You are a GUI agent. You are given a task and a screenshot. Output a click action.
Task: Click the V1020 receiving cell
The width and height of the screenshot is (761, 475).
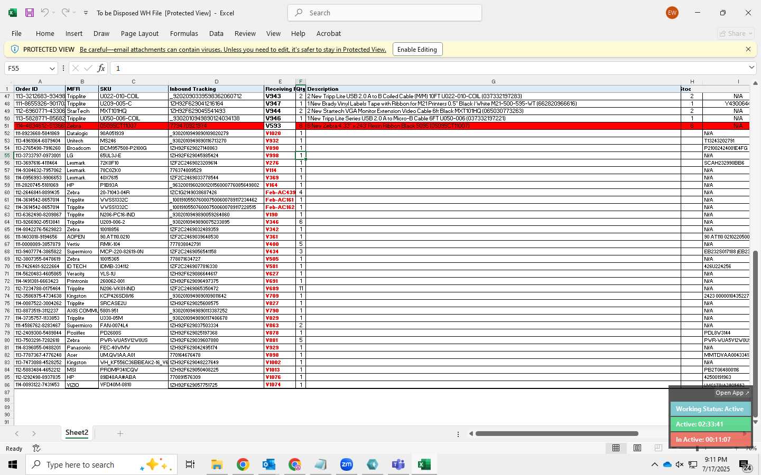[x=280, y=133]
